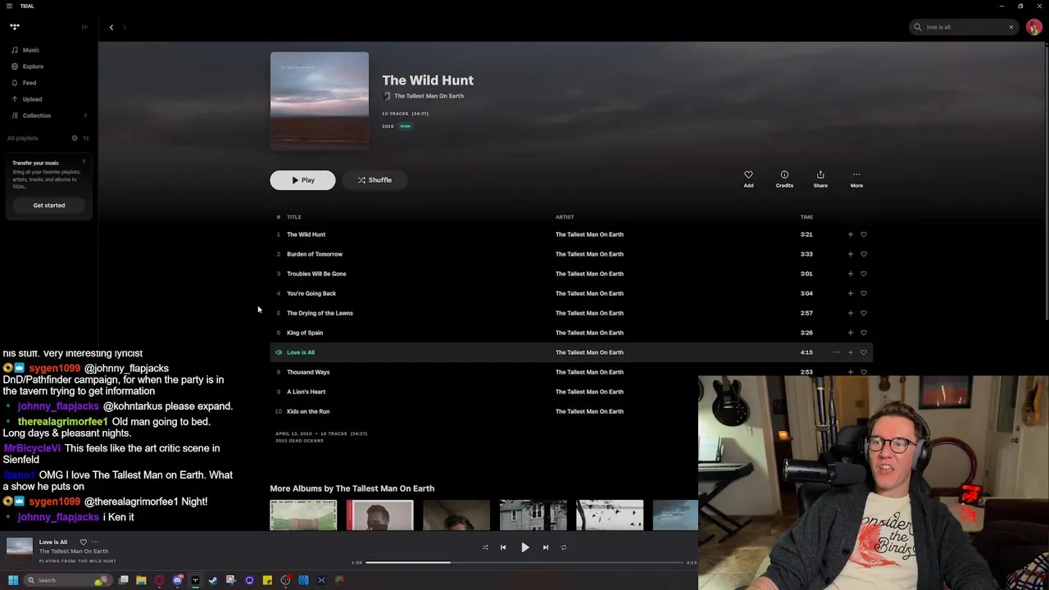
Task: Favorite now playing track heart icon
Action: coord(83,542)
